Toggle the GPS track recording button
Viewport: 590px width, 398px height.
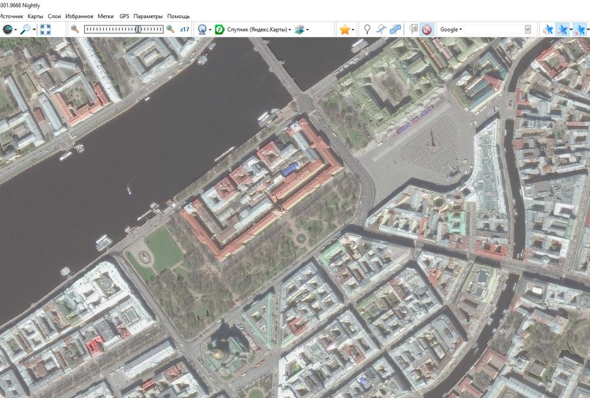coord(562,29)
